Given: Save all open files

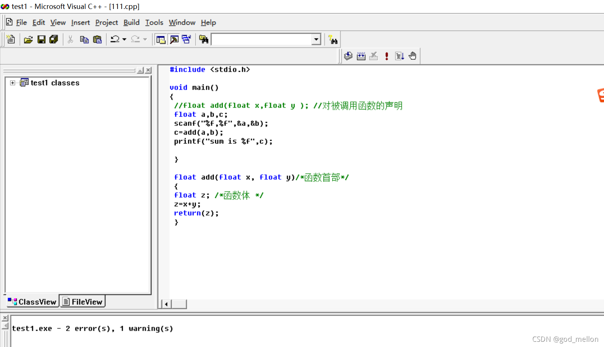Looking at the screenshot, I should click(54, 39).
